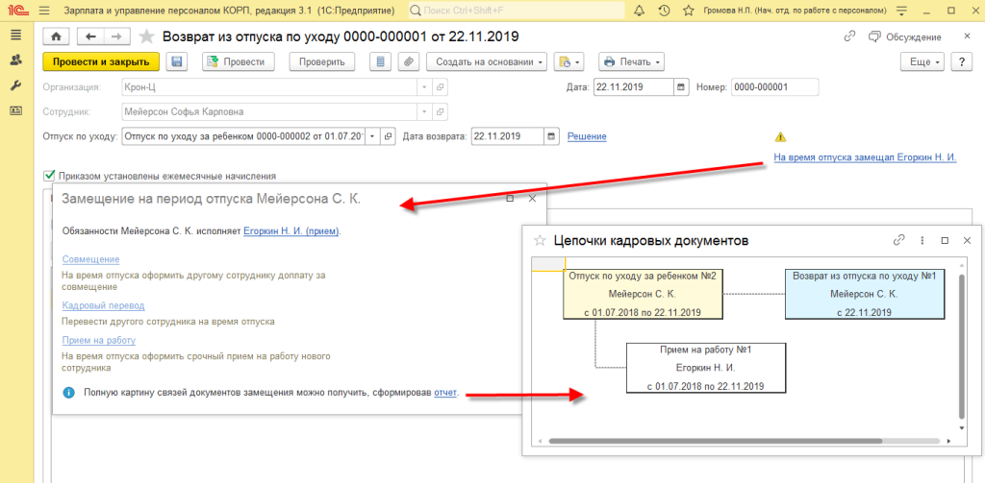Click the global search field
This screenshot has height=483, width=985.
click(x=517, y=11)
